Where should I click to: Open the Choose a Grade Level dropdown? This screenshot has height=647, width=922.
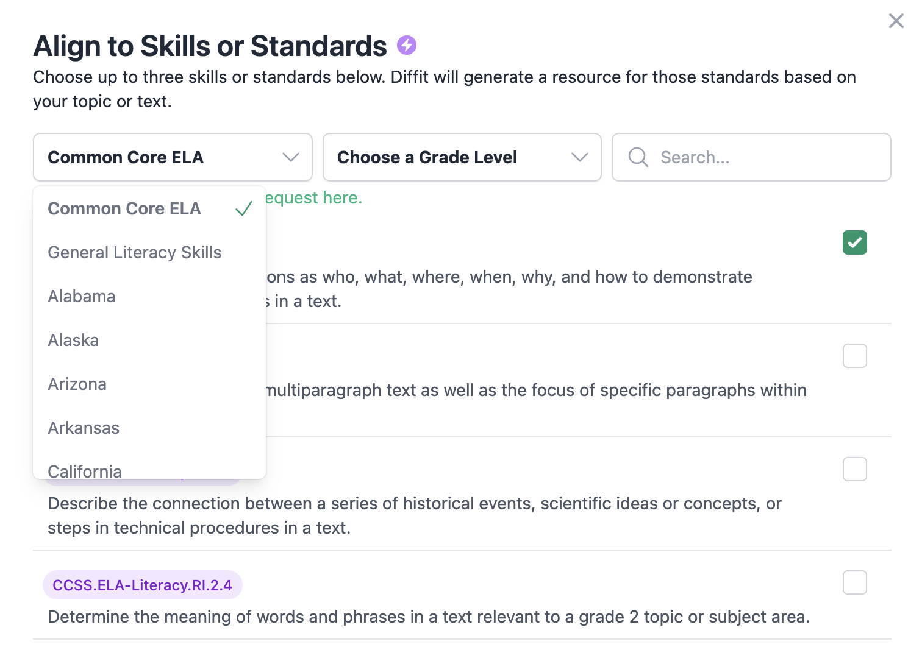[x=462, y=157]
